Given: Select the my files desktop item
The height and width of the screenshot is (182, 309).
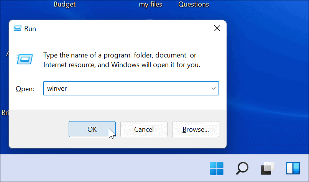Looking at the screenshot, I should [150, 4].
